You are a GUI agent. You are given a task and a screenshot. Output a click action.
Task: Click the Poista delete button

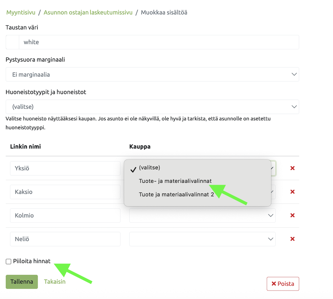coord(283,284)
